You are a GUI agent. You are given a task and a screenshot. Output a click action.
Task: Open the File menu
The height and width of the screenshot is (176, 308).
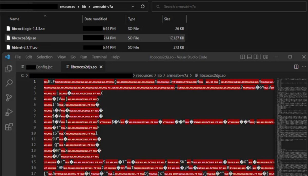[17, 57]
